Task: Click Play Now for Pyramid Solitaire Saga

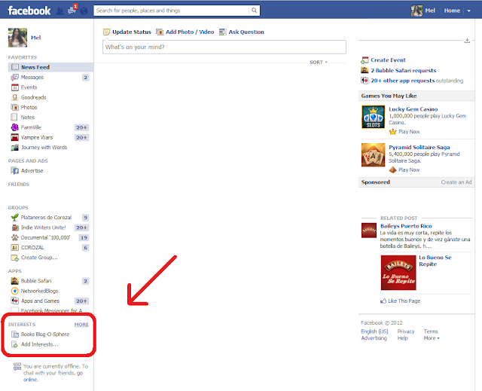Action: (x=409, y=170)
